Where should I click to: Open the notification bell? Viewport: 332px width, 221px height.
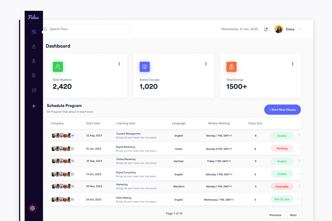(x=266, y=29)
